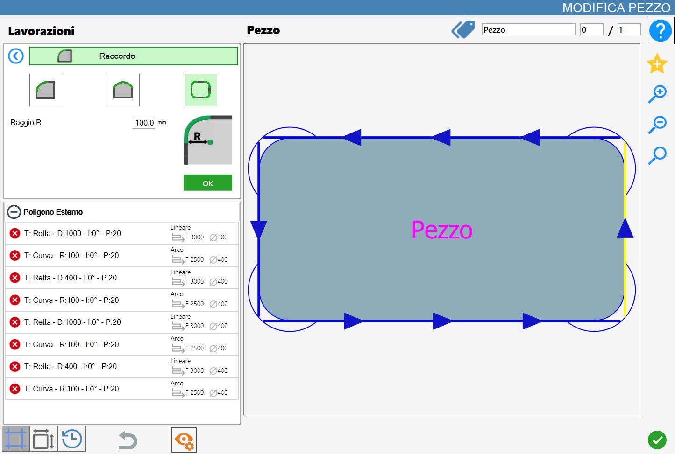Viewport: 675px width, 454px height.
Task: Click the zoom fit magnifier icon
Action: click(x=657, y=155)
